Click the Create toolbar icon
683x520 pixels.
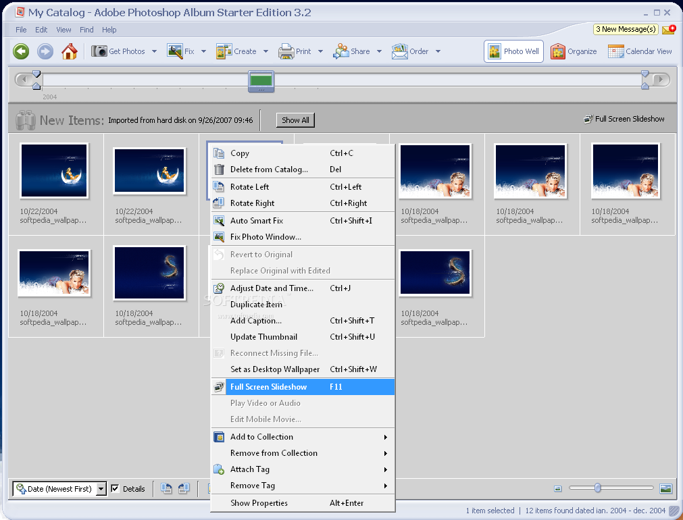(224, 51)
